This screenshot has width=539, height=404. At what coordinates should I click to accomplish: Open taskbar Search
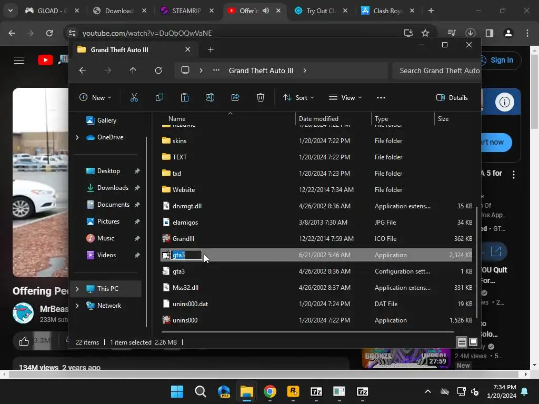pyautogui.click(x=201, y=391)
